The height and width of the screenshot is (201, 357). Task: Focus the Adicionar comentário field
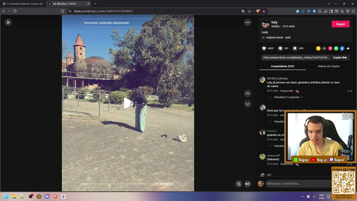298,183
